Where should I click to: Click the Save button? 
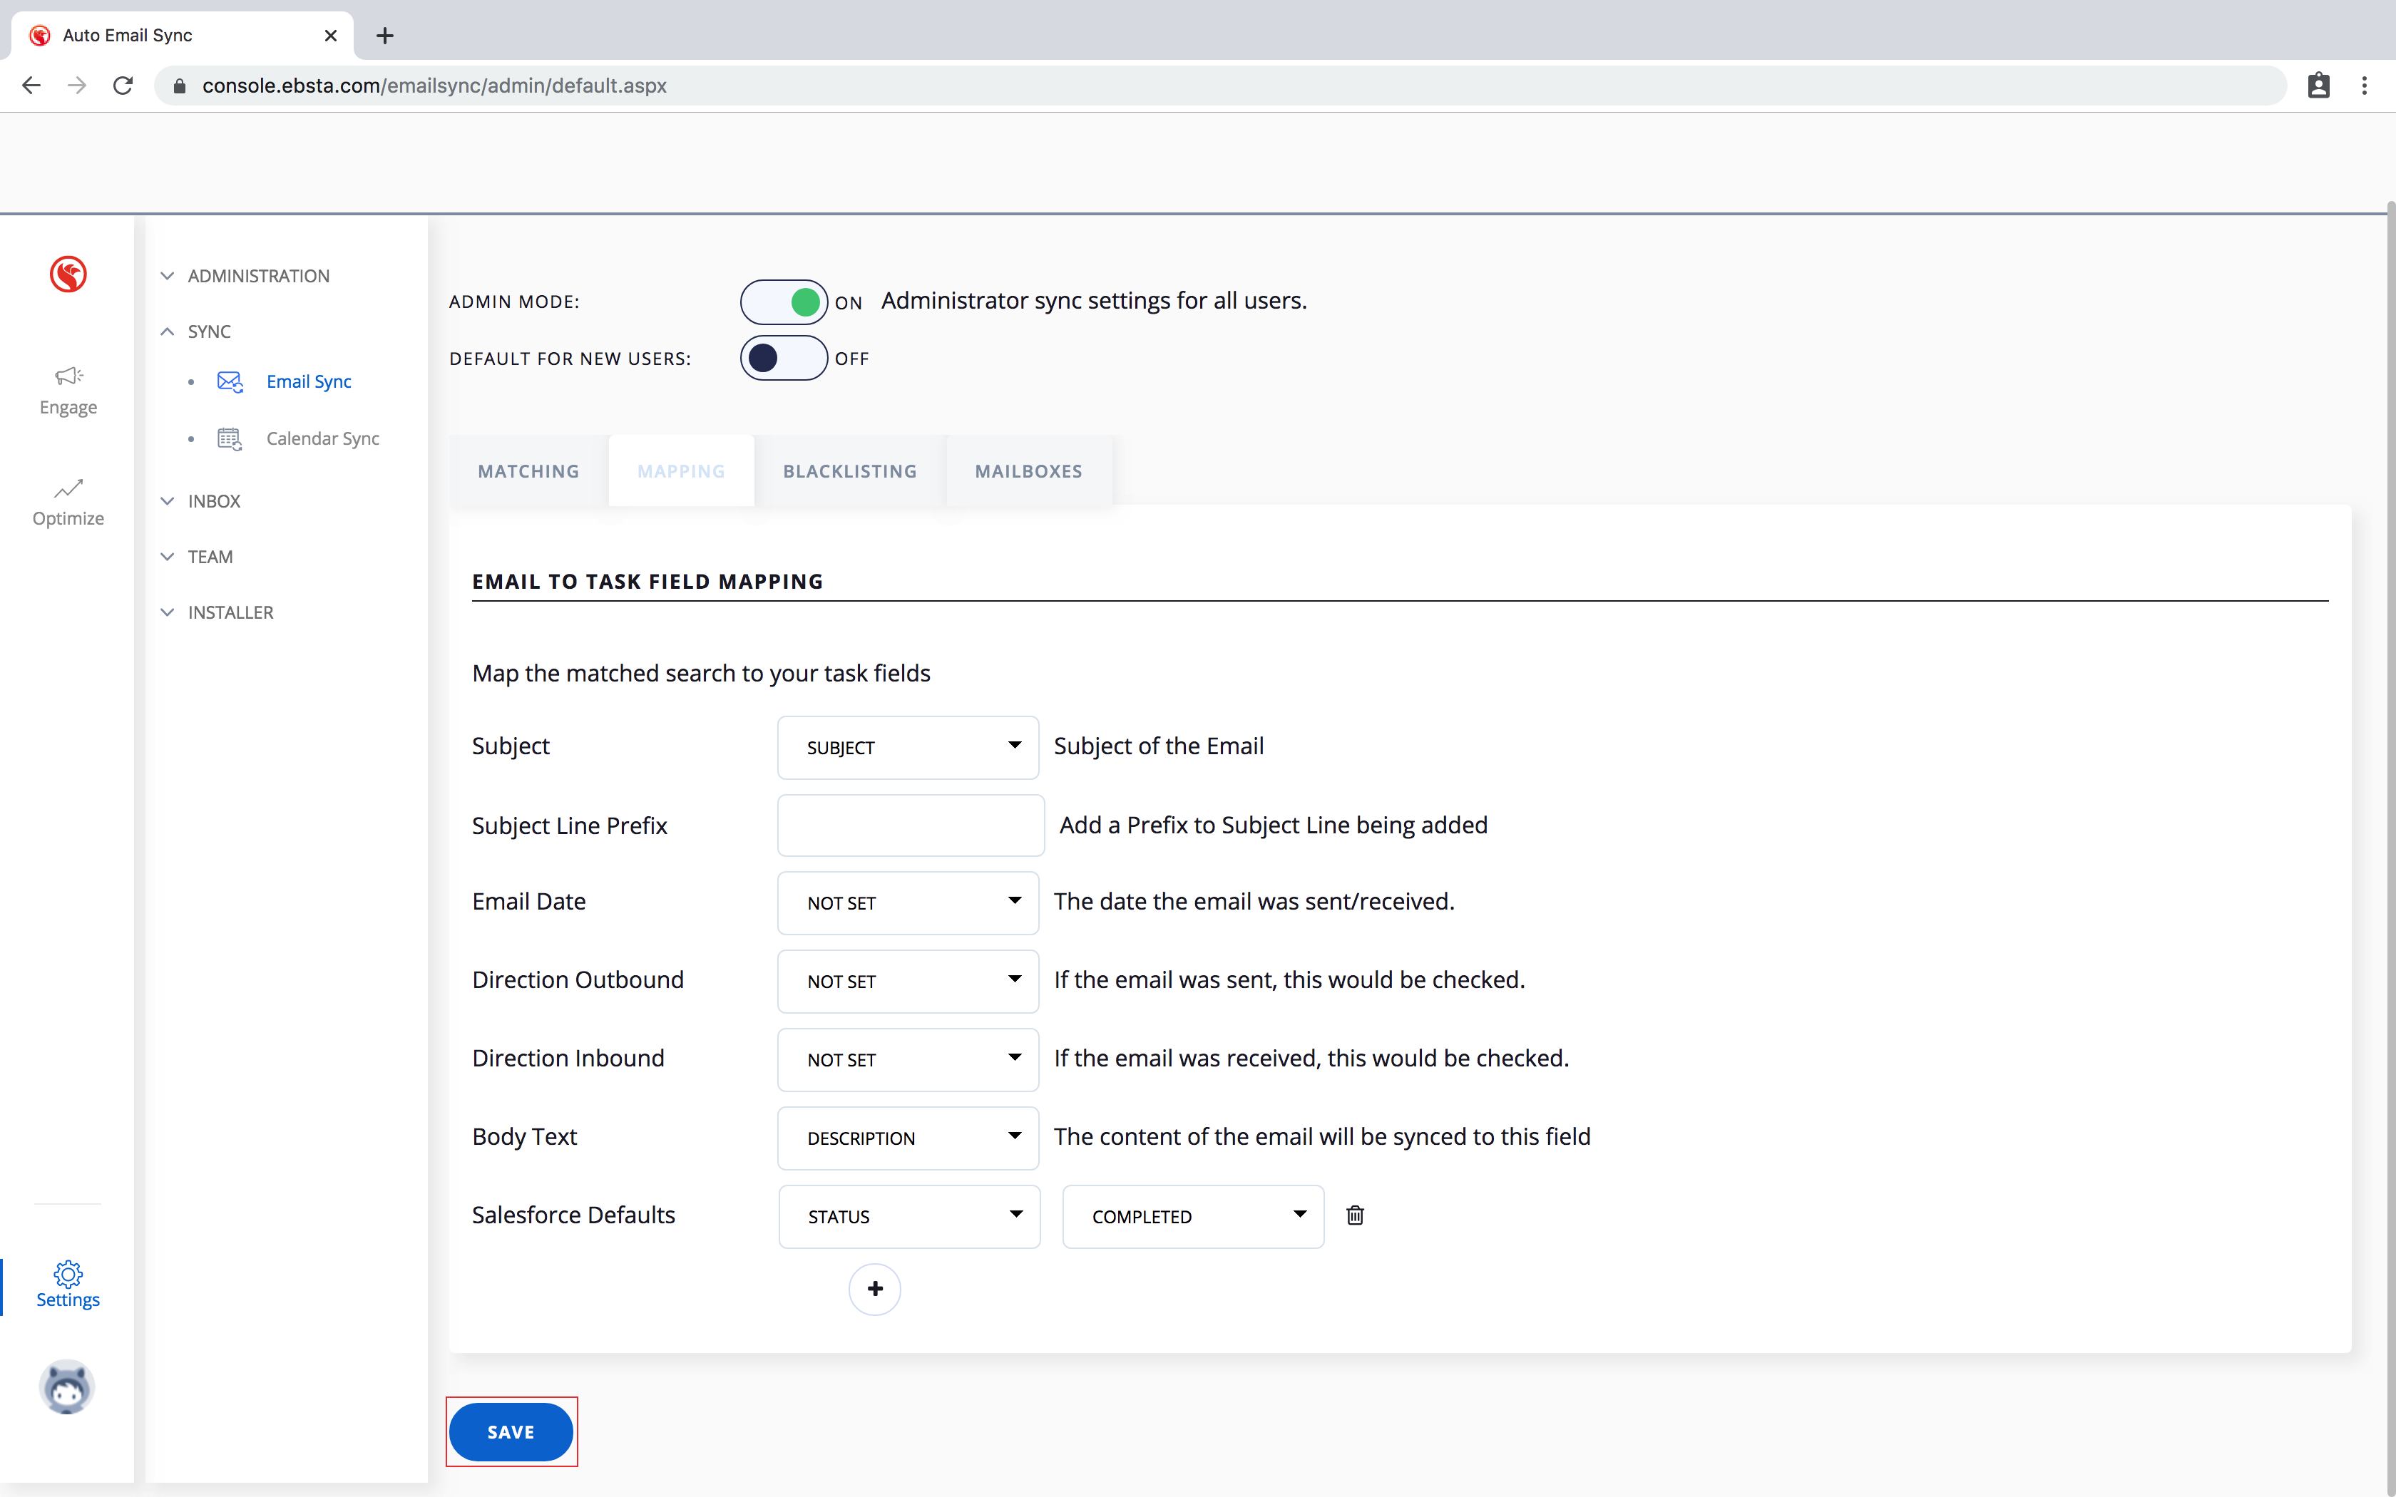coord(511,1431)
